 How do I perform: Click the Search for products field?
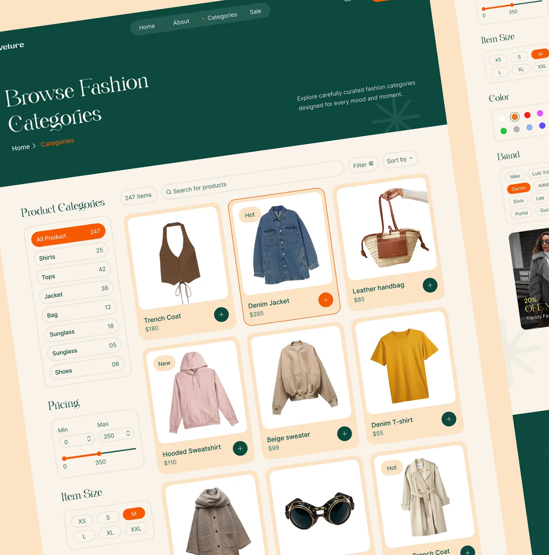253,179
